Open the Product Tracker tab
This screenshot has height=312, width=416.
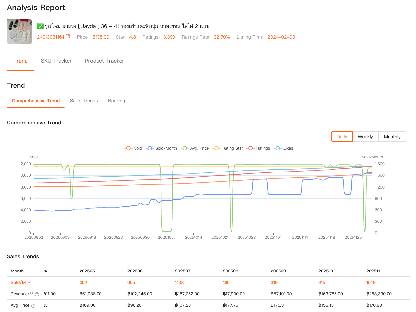(104, 61)
